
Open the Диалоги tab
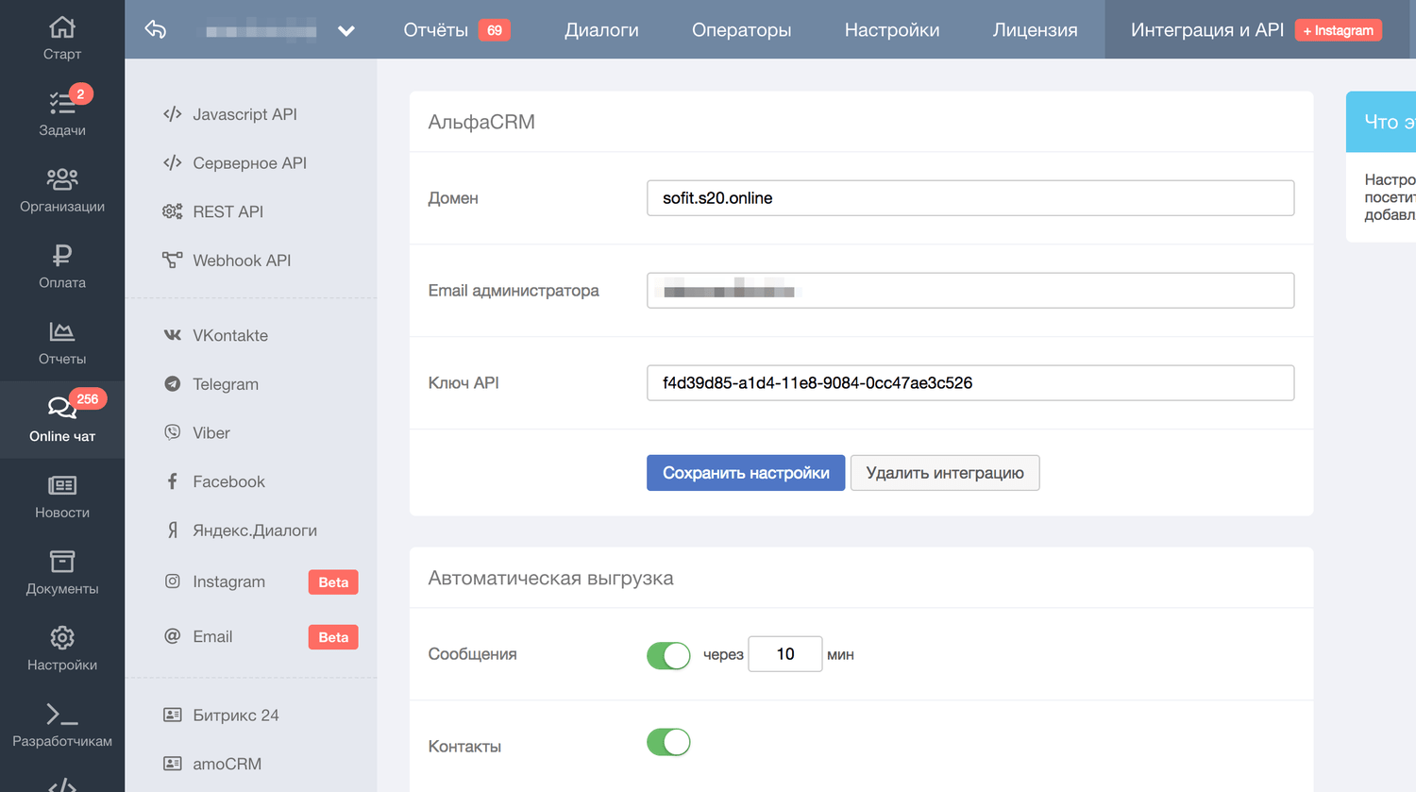601,30
